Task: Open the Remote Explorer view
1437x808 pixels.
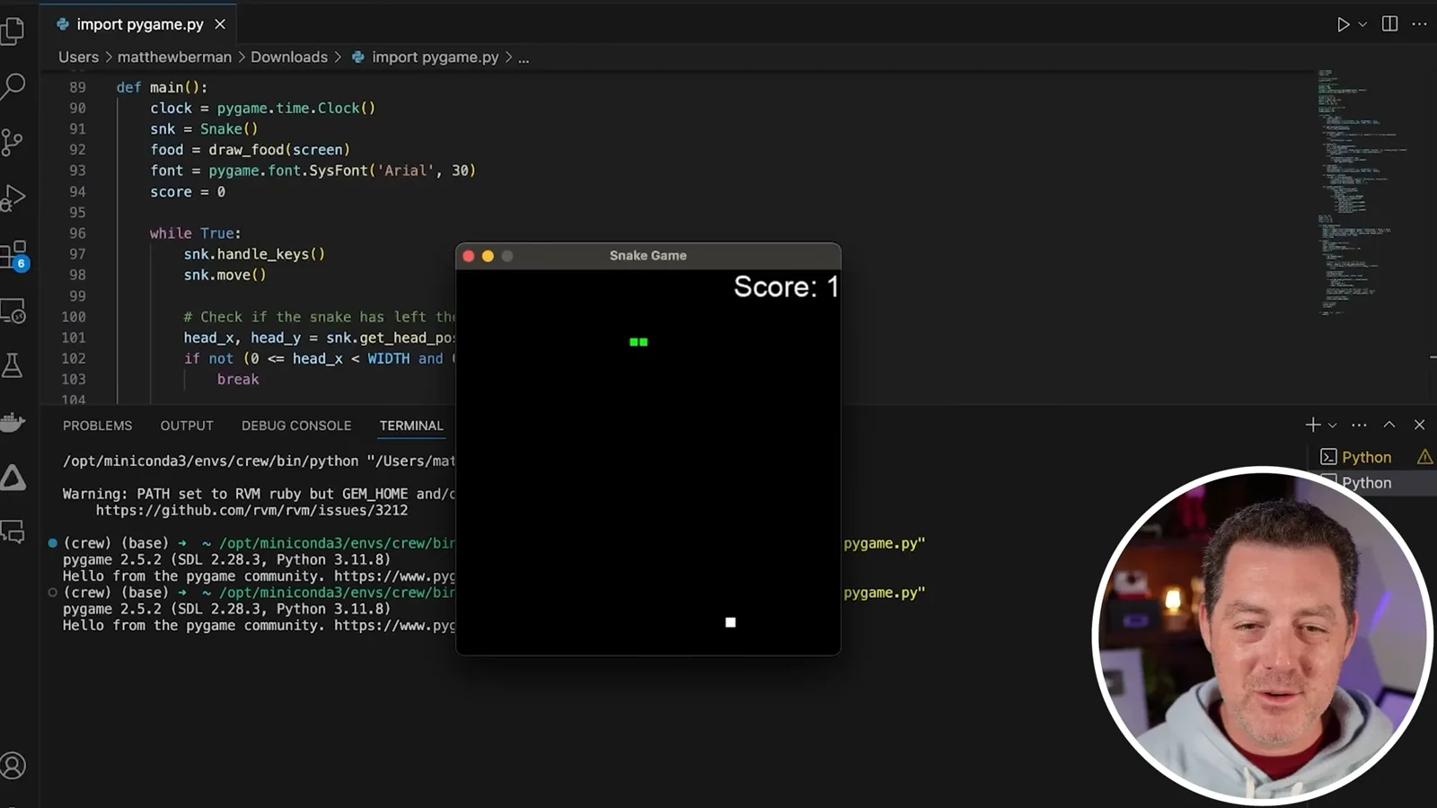Action: pos(13,311)
